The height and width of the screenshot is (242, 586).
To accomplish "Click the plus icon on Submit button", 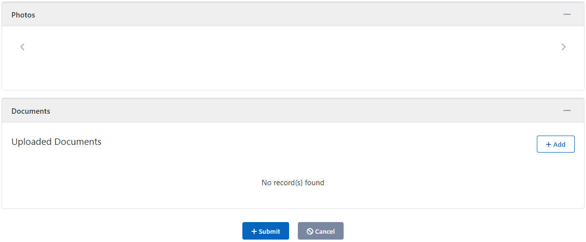I will (254, 231).
